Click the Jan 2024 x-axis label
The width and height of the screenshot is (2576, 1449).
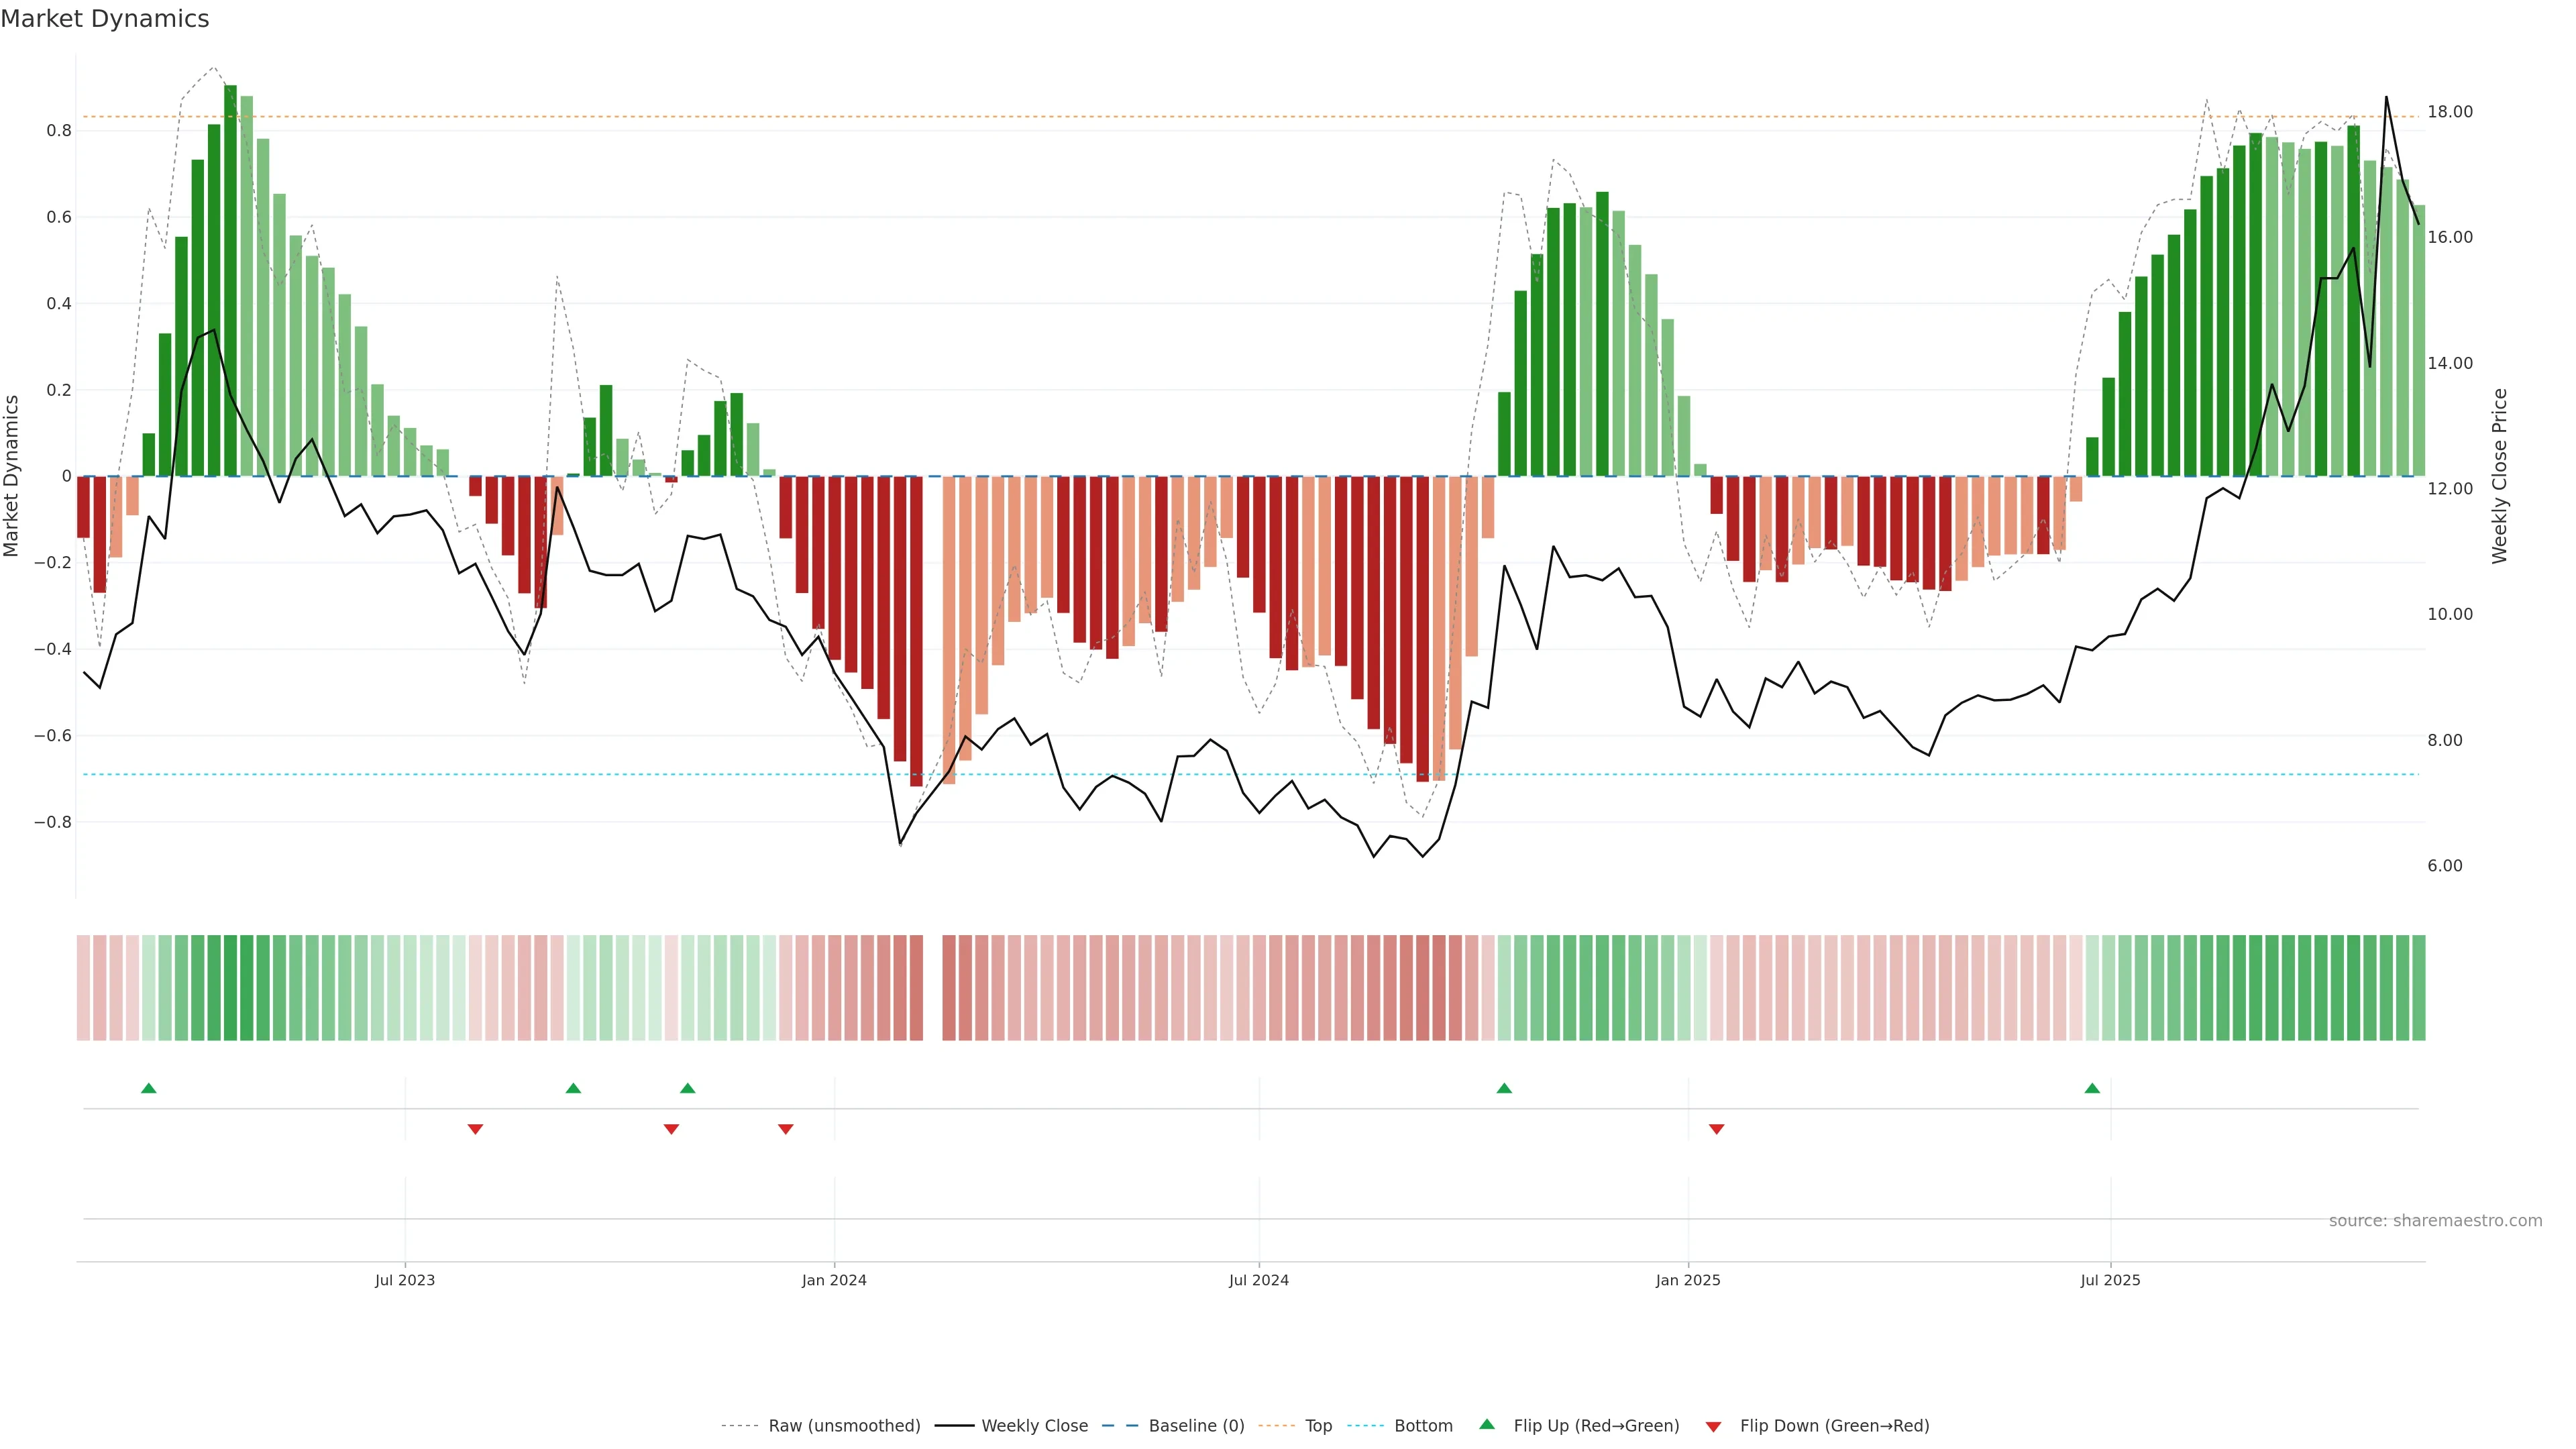click(x=834, y=1280)
